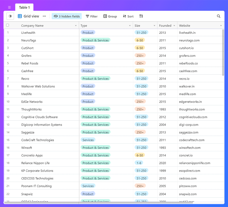Click the Website column header
This screenshot has height=207, width=228.
coord(201,26)
